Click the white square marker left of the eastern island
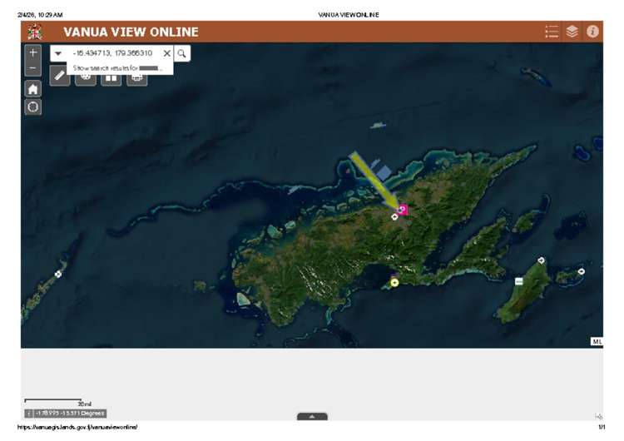624x441 pixels. 519,281
